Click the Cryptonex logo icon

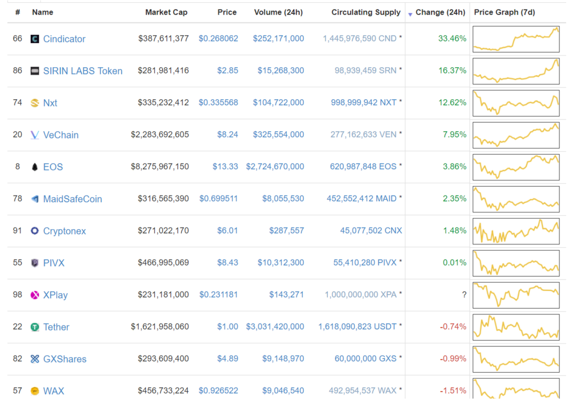(x=35, y=231)
